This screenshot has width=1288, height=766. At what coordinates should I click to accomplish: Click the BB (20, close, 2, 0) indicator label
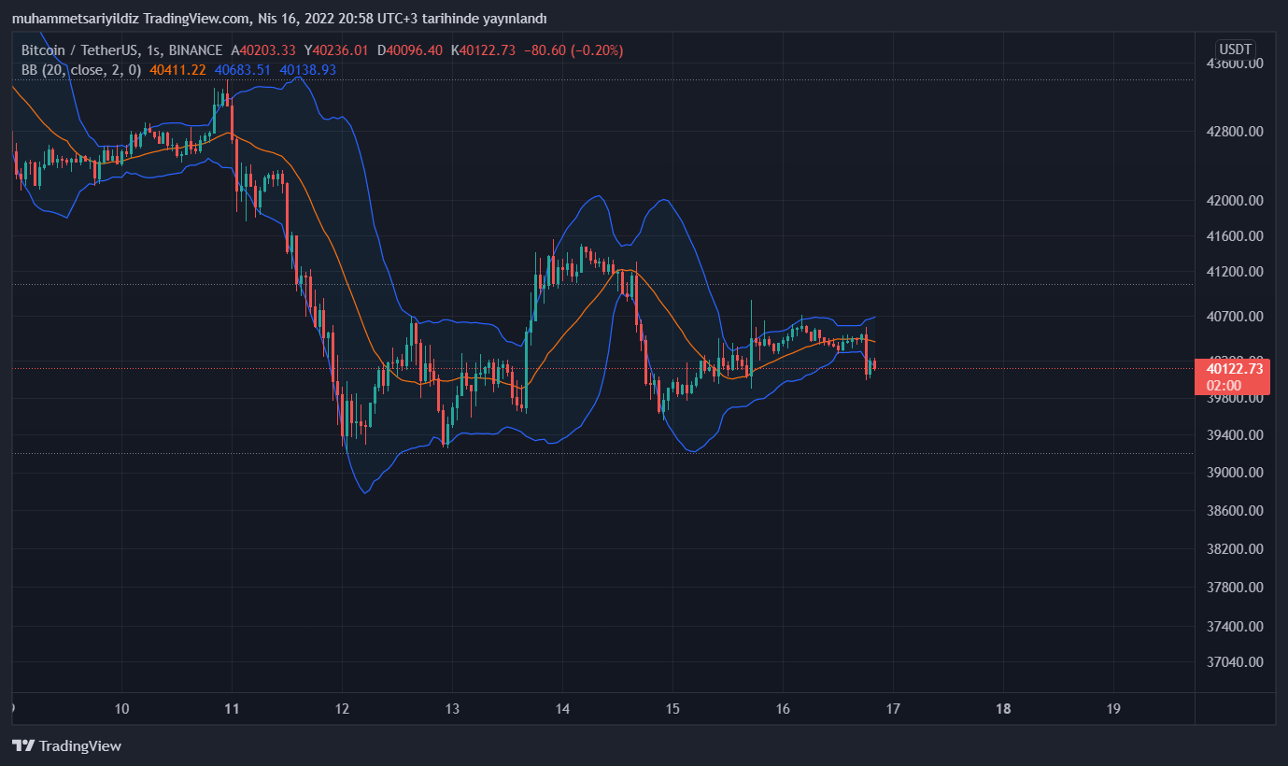81,69
